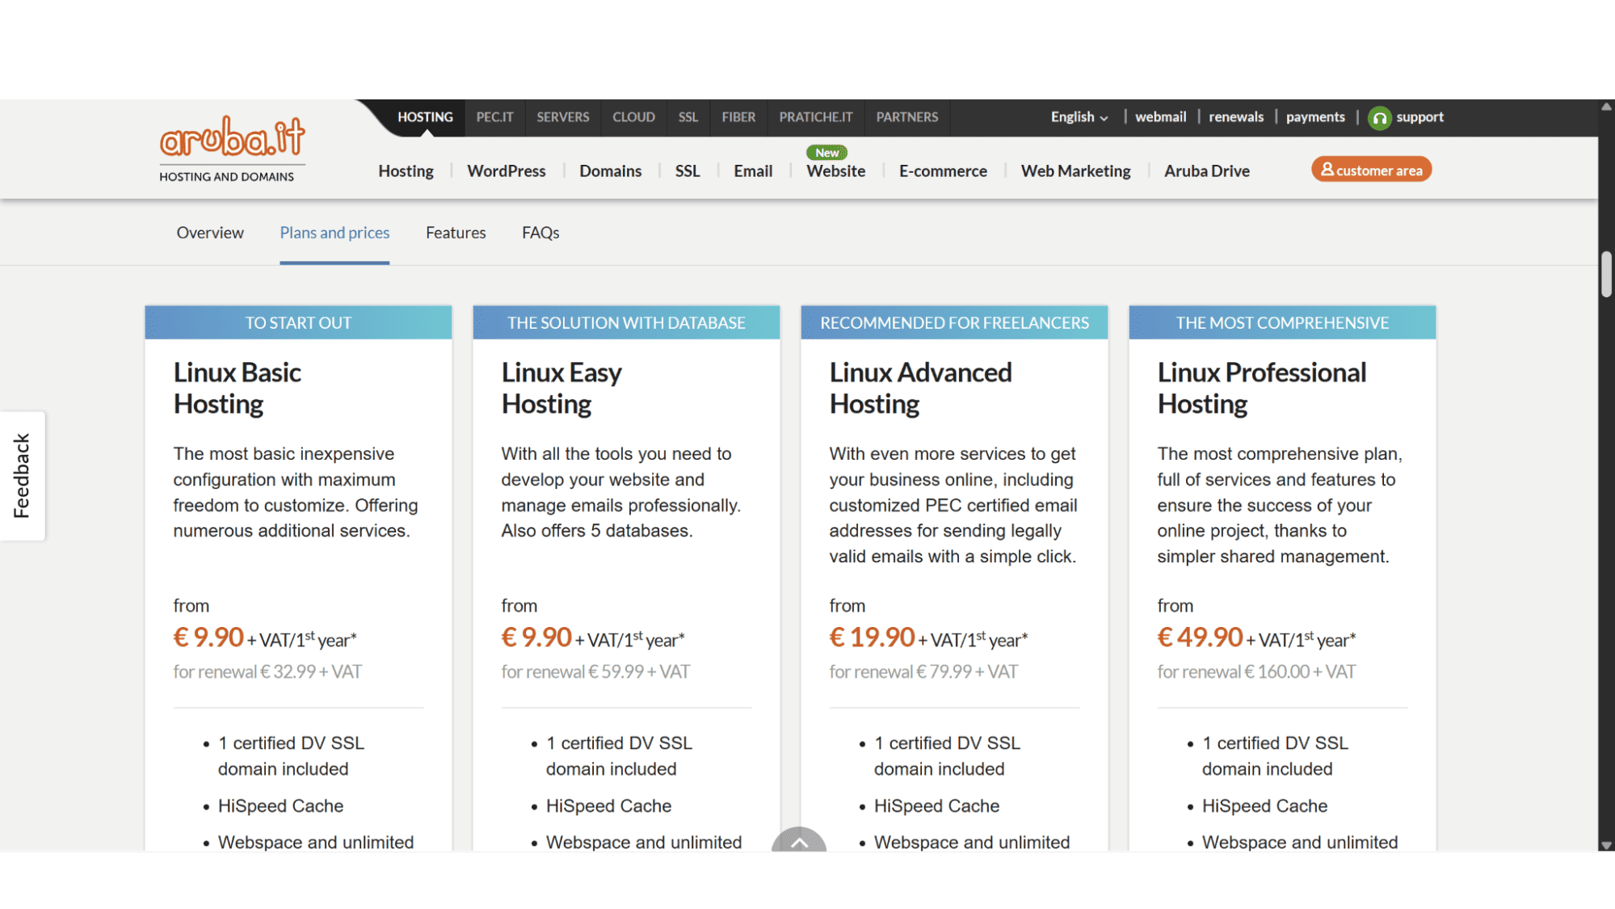
Task: Open the FIBER top bar tab
Action: (738, 117)
